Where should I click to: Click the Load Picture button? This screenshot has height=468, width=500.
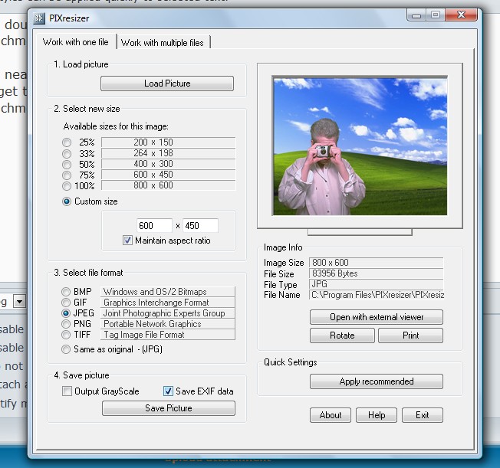pyautogui.click(x=167, y=83)
